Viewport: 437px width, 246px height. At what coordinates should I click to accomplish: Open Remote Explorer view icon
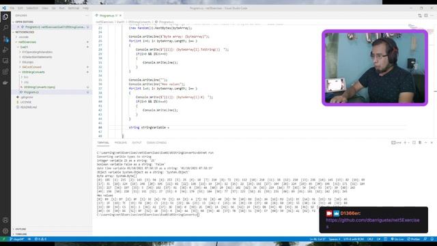pyautogui.click(x=5, y=61)
